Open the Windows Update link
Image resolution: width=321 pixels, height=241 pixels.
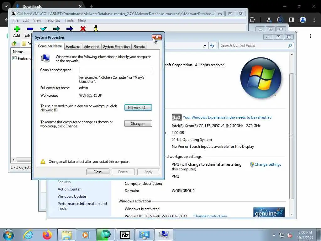click(72, 196)
